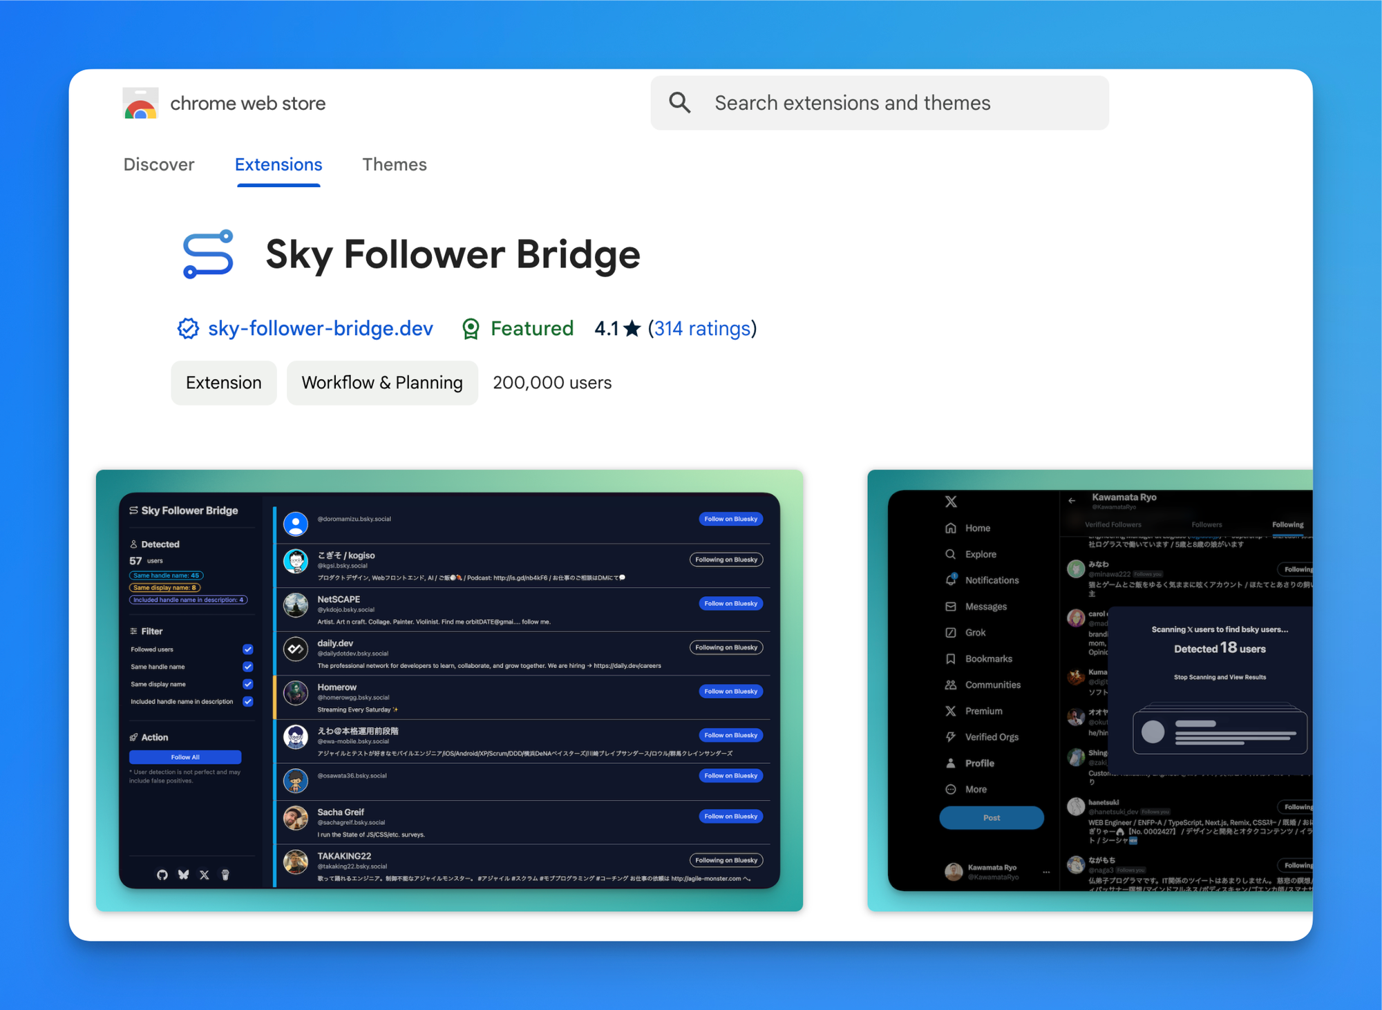This screenshot has width=1382, height=1010.
Task: Open the sky-follower-bridge.dev publisher link
Action: [321, 328]
